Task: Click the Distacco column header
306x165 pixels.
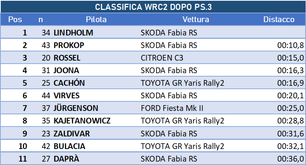Action: (279, 19)
